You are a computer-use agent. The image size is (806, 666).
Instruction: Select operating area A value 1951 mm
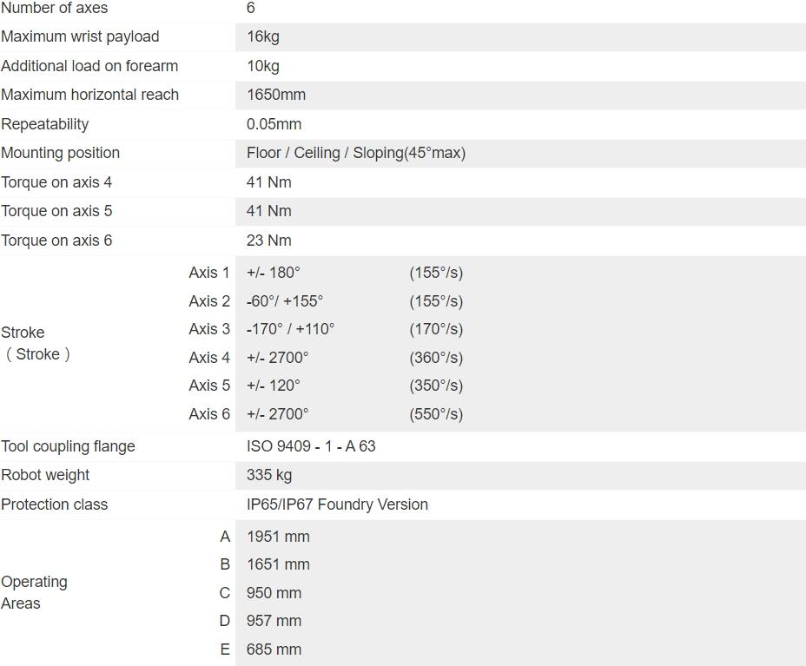pos(278,537)
